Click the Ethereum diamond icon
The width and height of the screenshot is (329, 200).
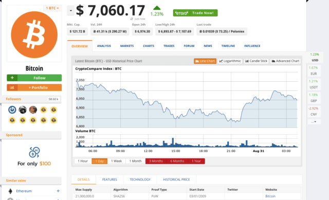(10, 191)
